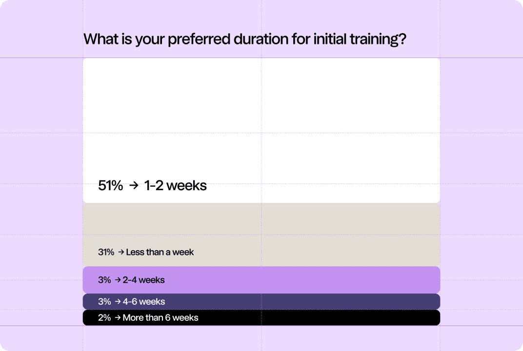Click the 'More than 6 weeks' text
Screen dimensions: 523x351
click(x=161, y=318)
